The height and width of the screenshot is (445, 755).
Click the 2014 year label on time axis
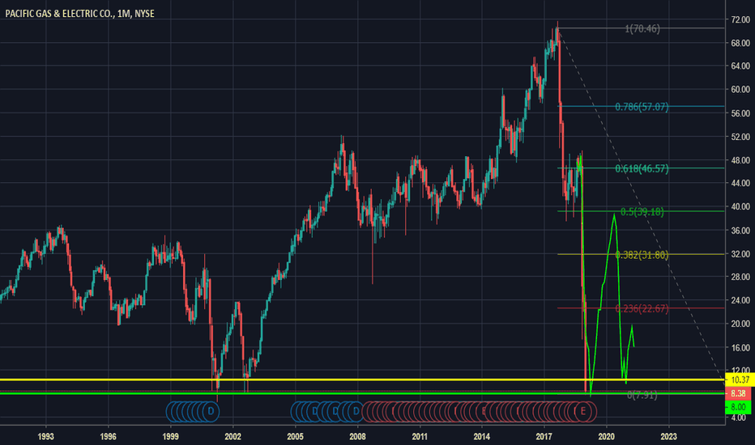[x=481, y=437]
